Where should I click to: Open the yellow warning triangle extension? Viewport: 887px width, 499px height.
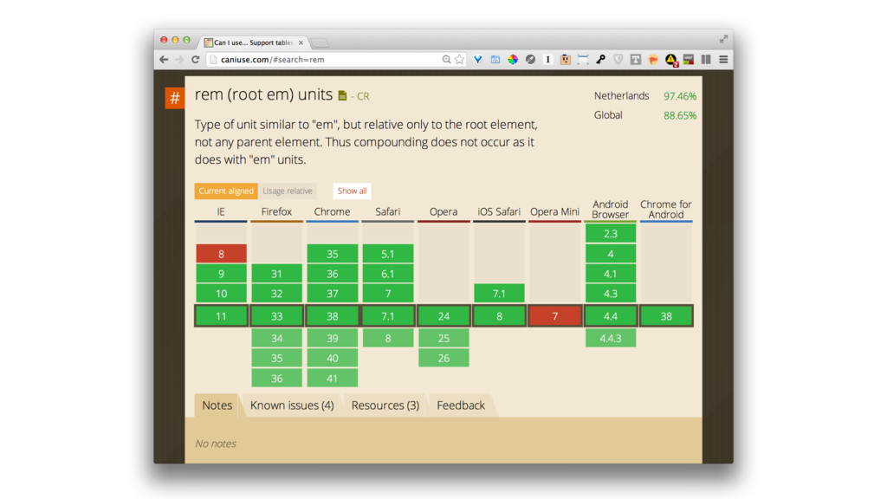click(x=671, y=60)
